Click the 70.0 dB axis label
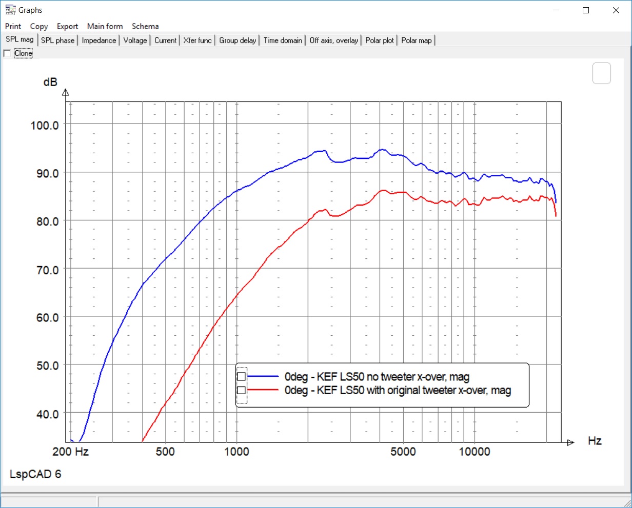632x508 pixels. click(47, 270)
